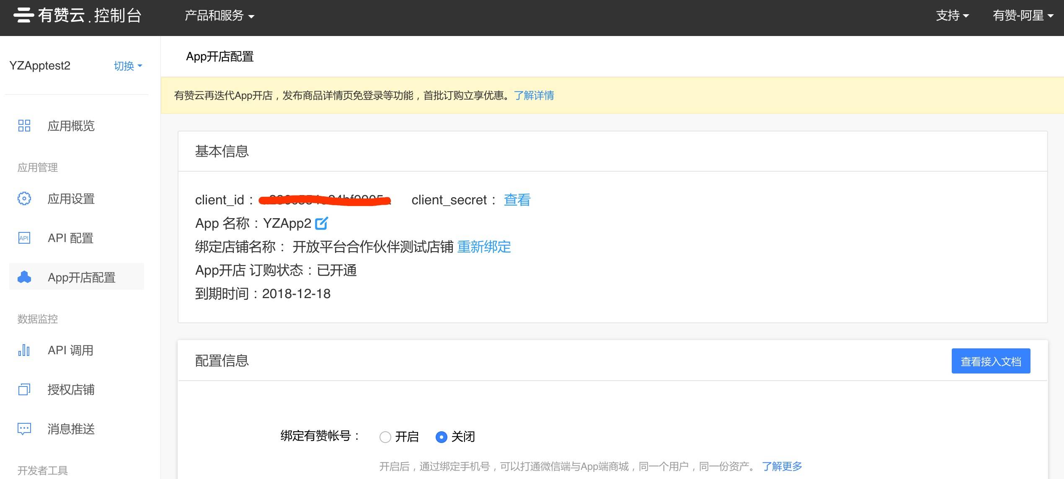Open the 切换 app switcher dropdown

[128, 66]
